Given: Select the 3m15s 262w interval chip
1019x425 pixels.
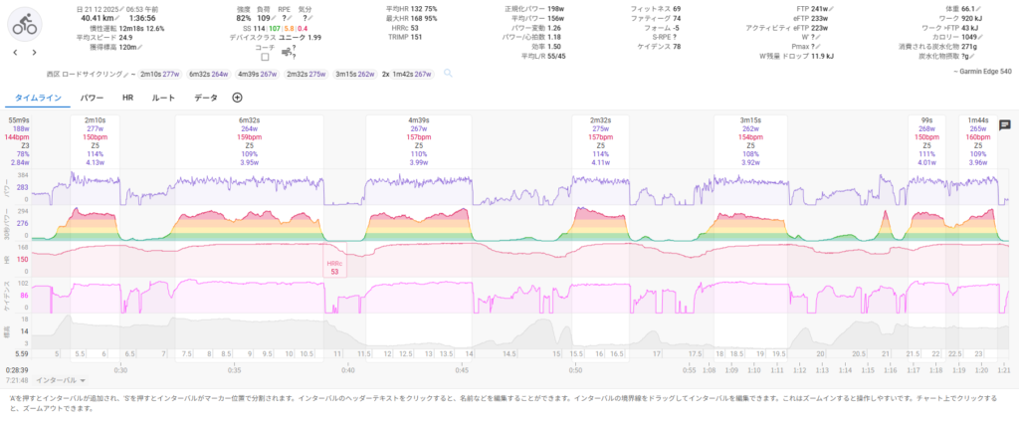Looking at the screenshot, I should (355, 74).
